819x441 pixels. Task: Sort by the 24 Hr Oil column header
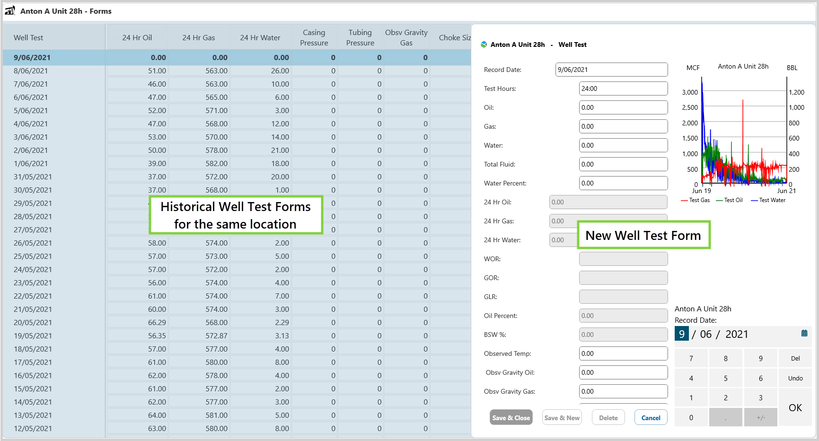[x=137, y=38]
